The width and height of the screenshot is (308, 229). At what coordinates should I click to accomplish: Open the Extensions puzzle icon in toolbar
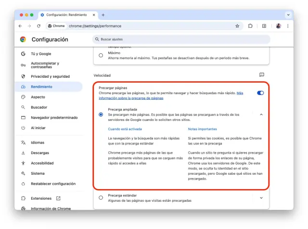pos(250,26)
